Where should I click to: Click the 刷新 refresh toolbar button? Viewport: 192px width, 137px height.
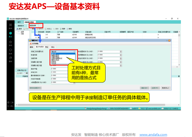click(x=62, y=29)
